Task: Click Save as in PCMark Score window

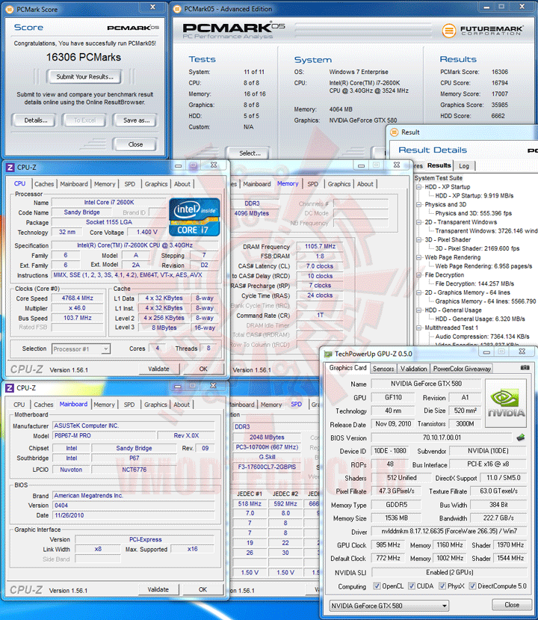Action: pyautogui.click(x=136, y=120)
